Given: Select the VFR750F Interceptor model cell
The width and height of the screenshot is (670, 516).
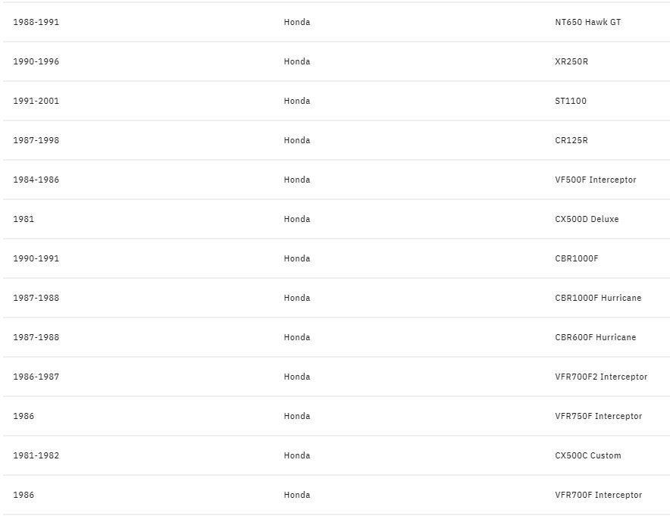Looking at the screenshot, I should coord(598,417).
